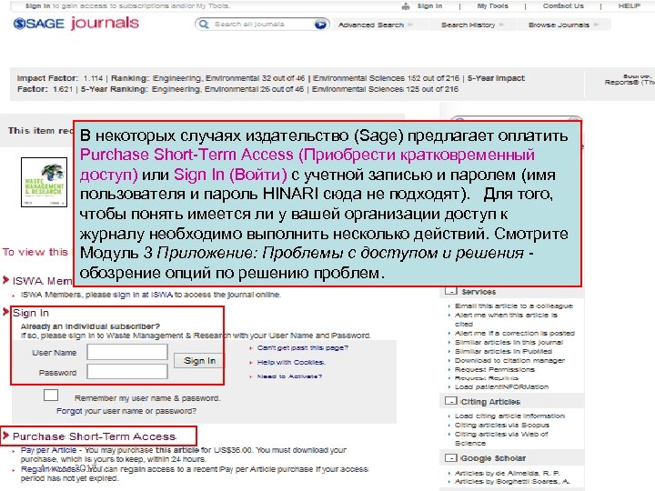Click the Pay per Article link

coord(48,450)
